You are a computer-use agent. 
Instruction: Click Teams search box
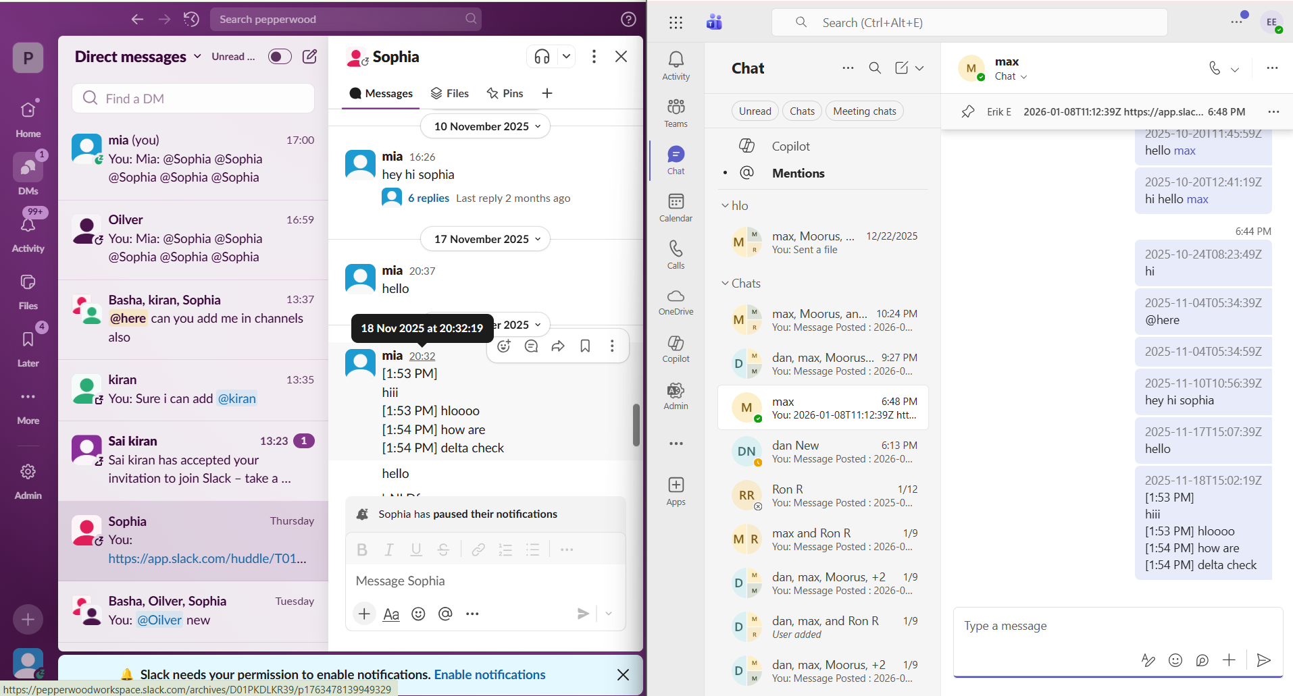969,22
